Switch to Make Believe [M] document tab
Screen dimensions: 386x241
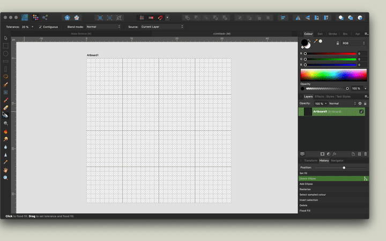81,34
